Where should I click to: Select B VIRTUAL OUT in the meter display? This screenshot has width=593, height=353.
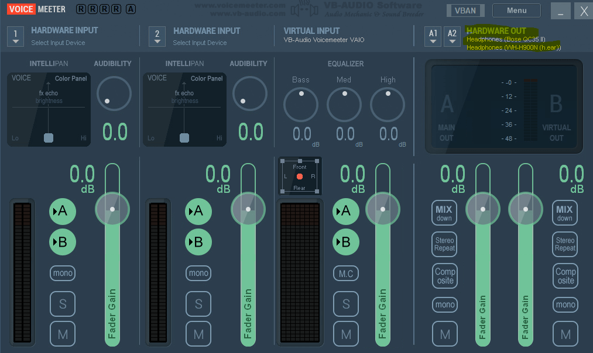(x=556, y=117)
